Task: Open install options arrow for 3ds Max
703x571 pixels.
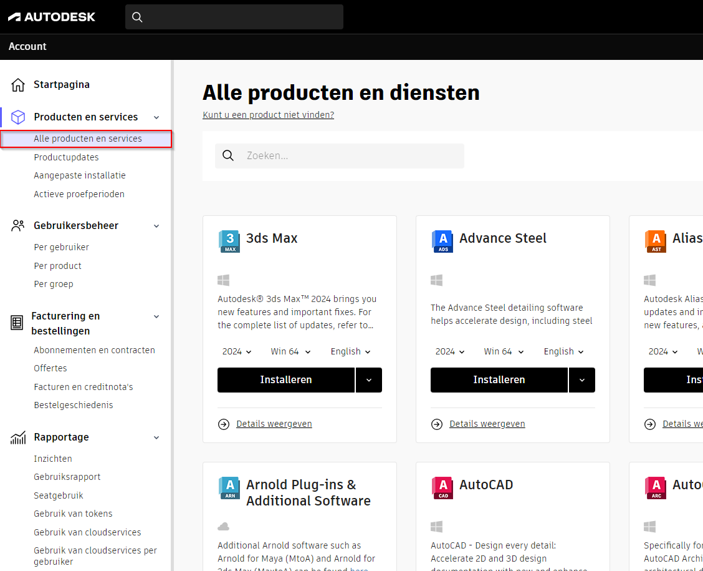Action: tap(369, 380)
